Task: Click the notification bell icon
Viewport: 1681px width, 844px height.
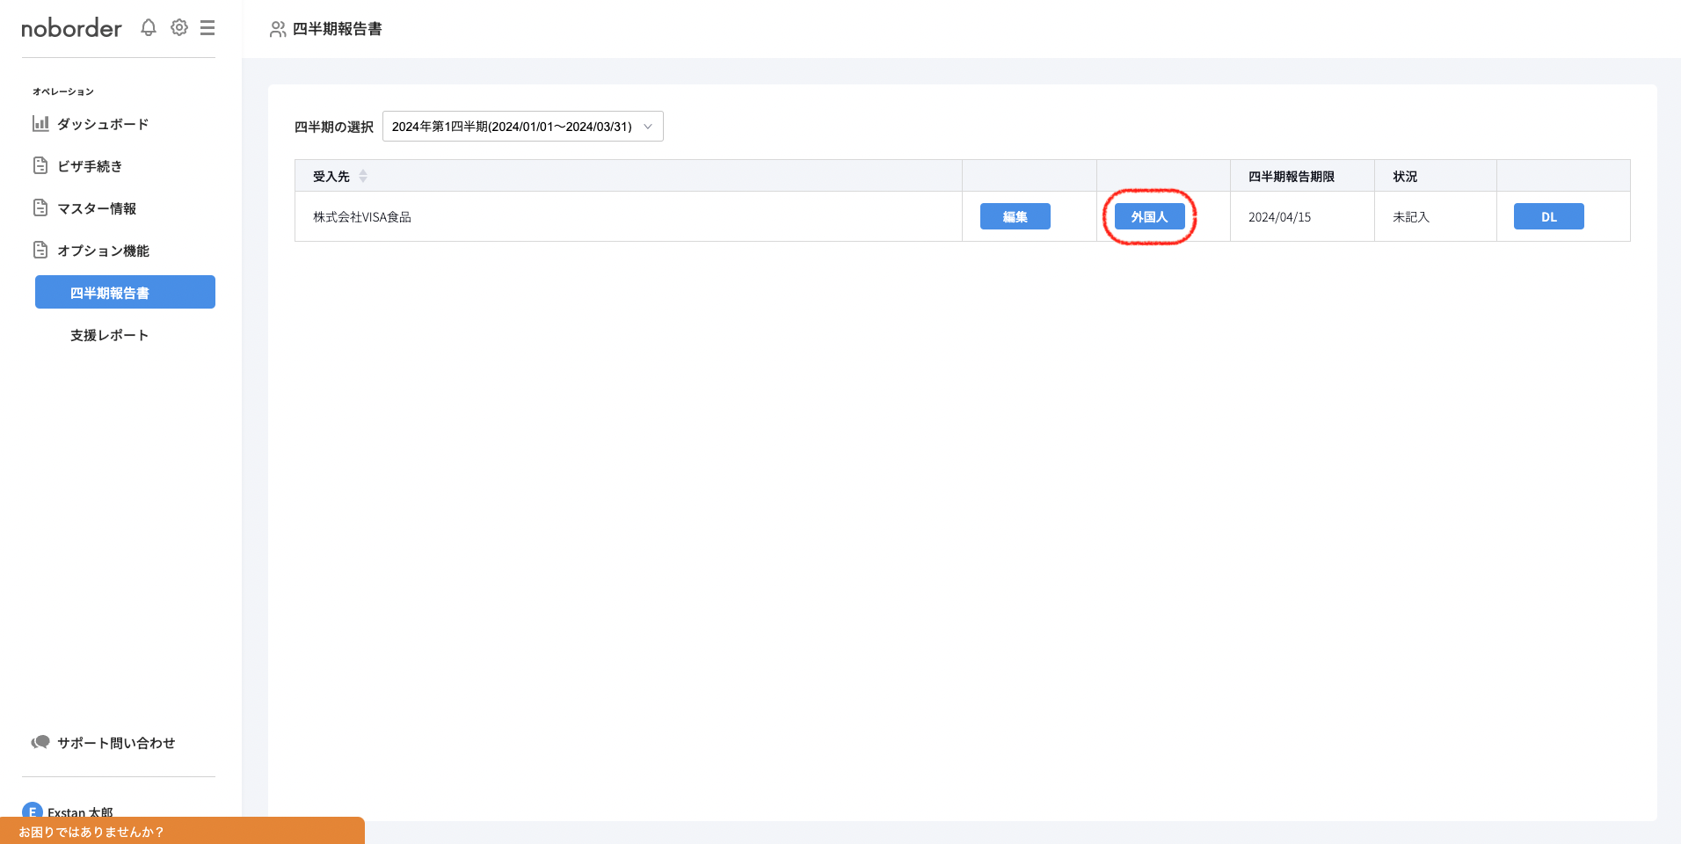Action: point(149,28)
